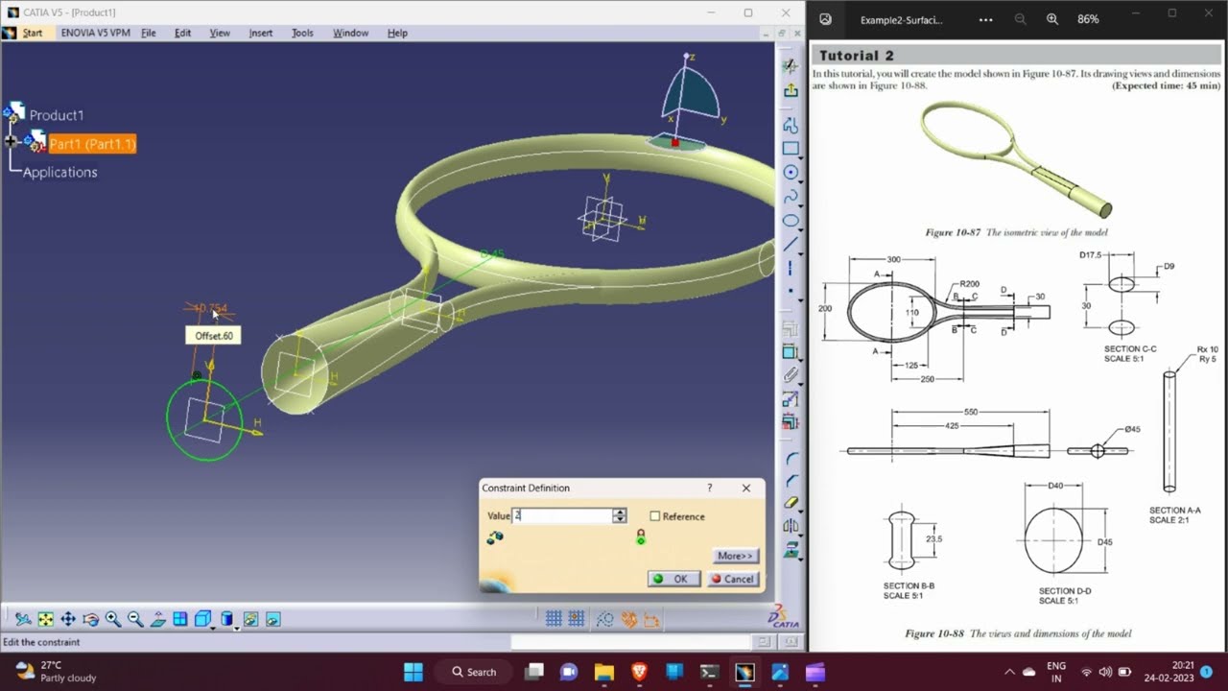
Task: Toggle Snap to Point
Action: coord(577,619)
